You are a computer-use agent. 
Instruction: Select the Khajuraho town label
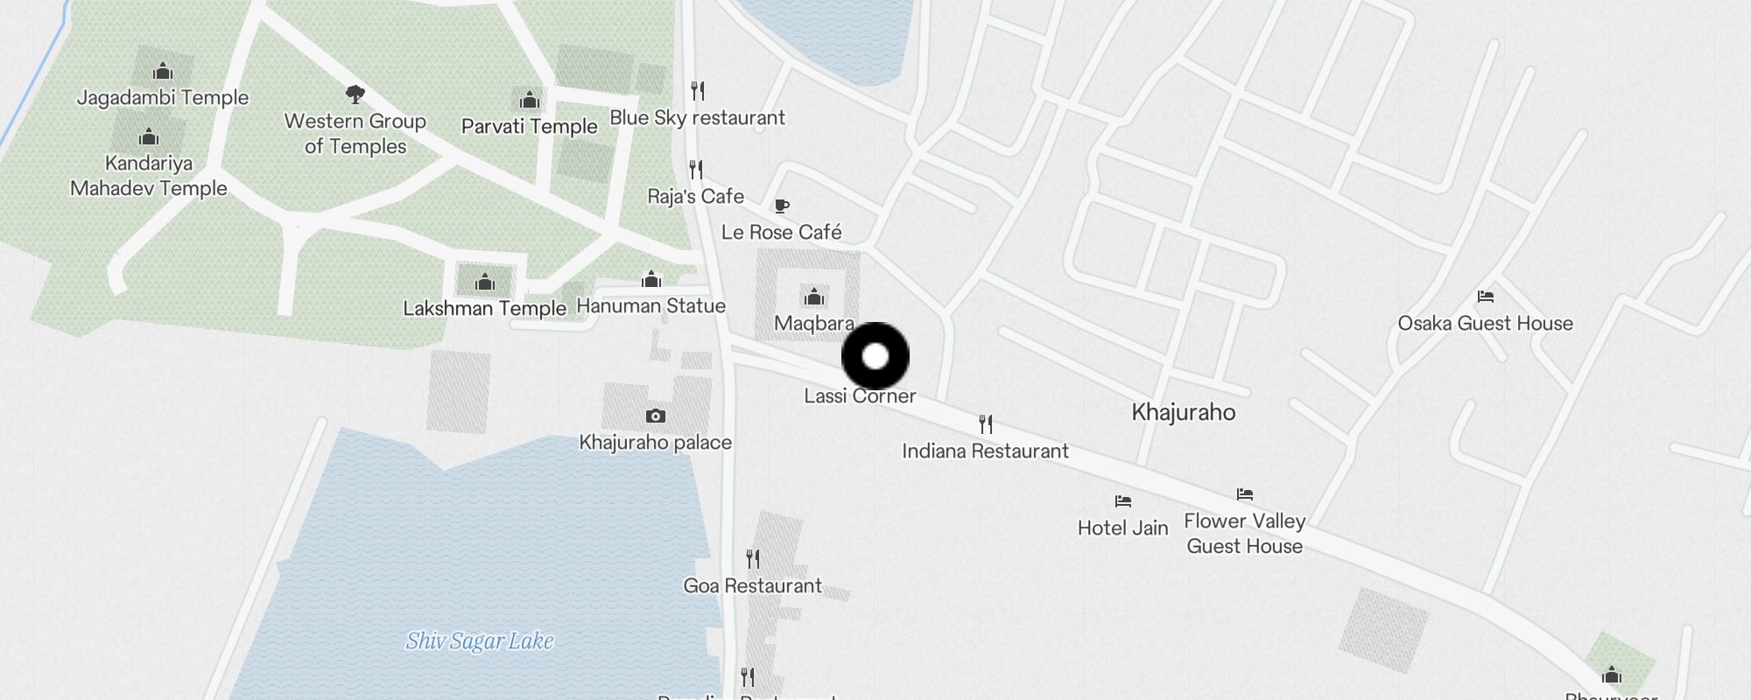(x=1184, y=412)
